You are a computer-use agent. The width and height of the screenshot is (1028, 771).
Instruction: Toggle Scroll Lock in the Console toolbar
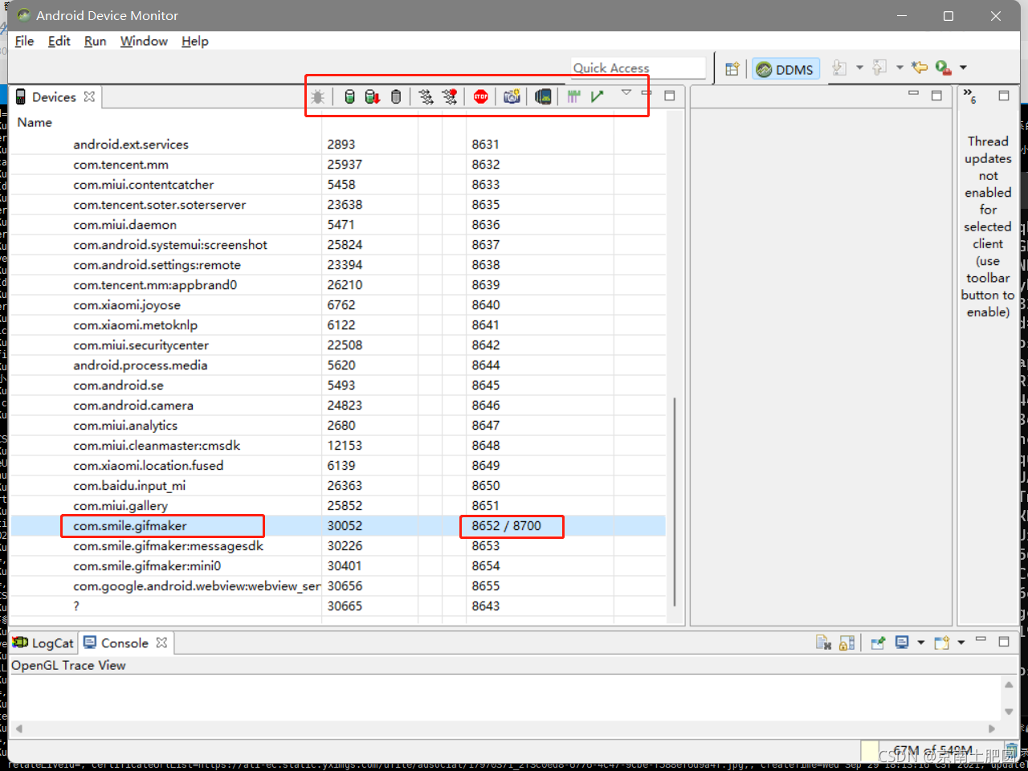pos(846,642)
